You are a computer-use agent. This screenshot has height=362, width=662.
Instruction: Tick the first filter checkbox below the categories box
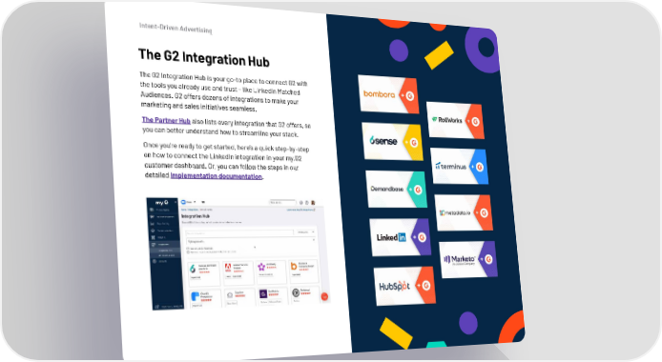point(188,249)
